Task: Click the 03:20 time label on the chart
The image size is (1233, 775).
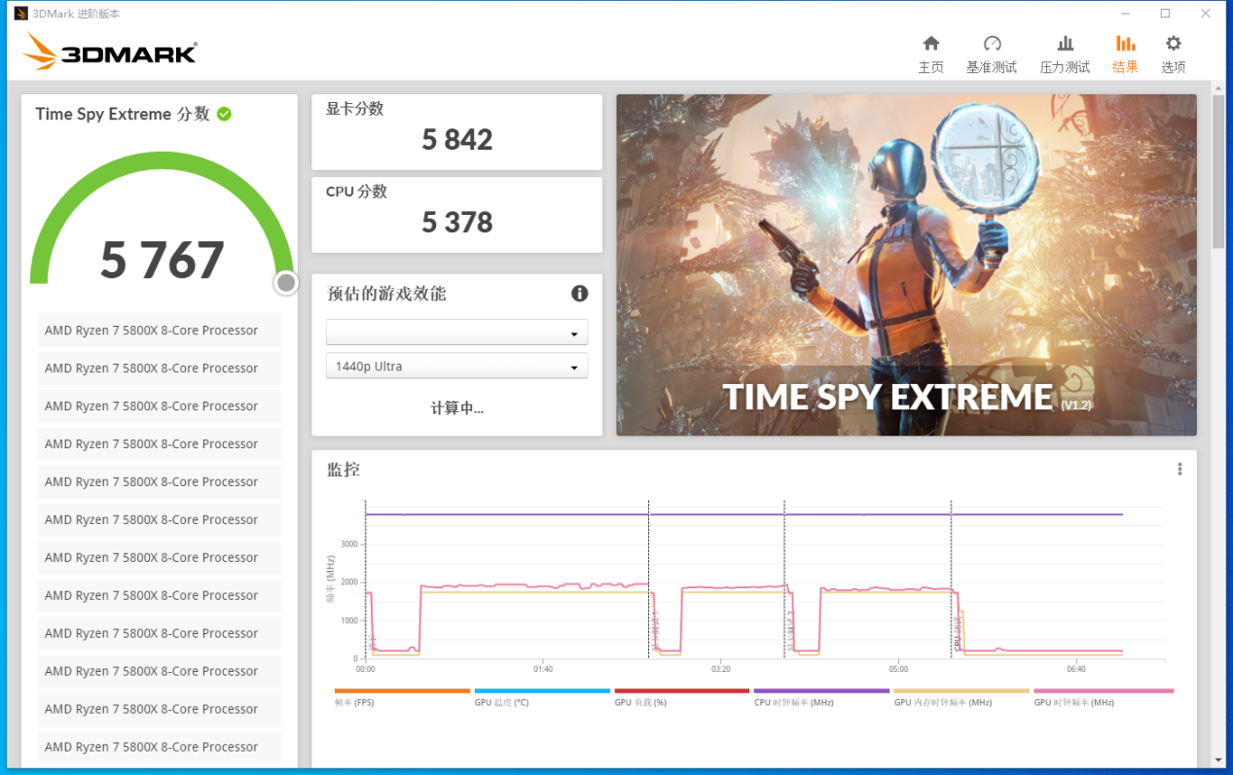Action: [x=721, y=669]
